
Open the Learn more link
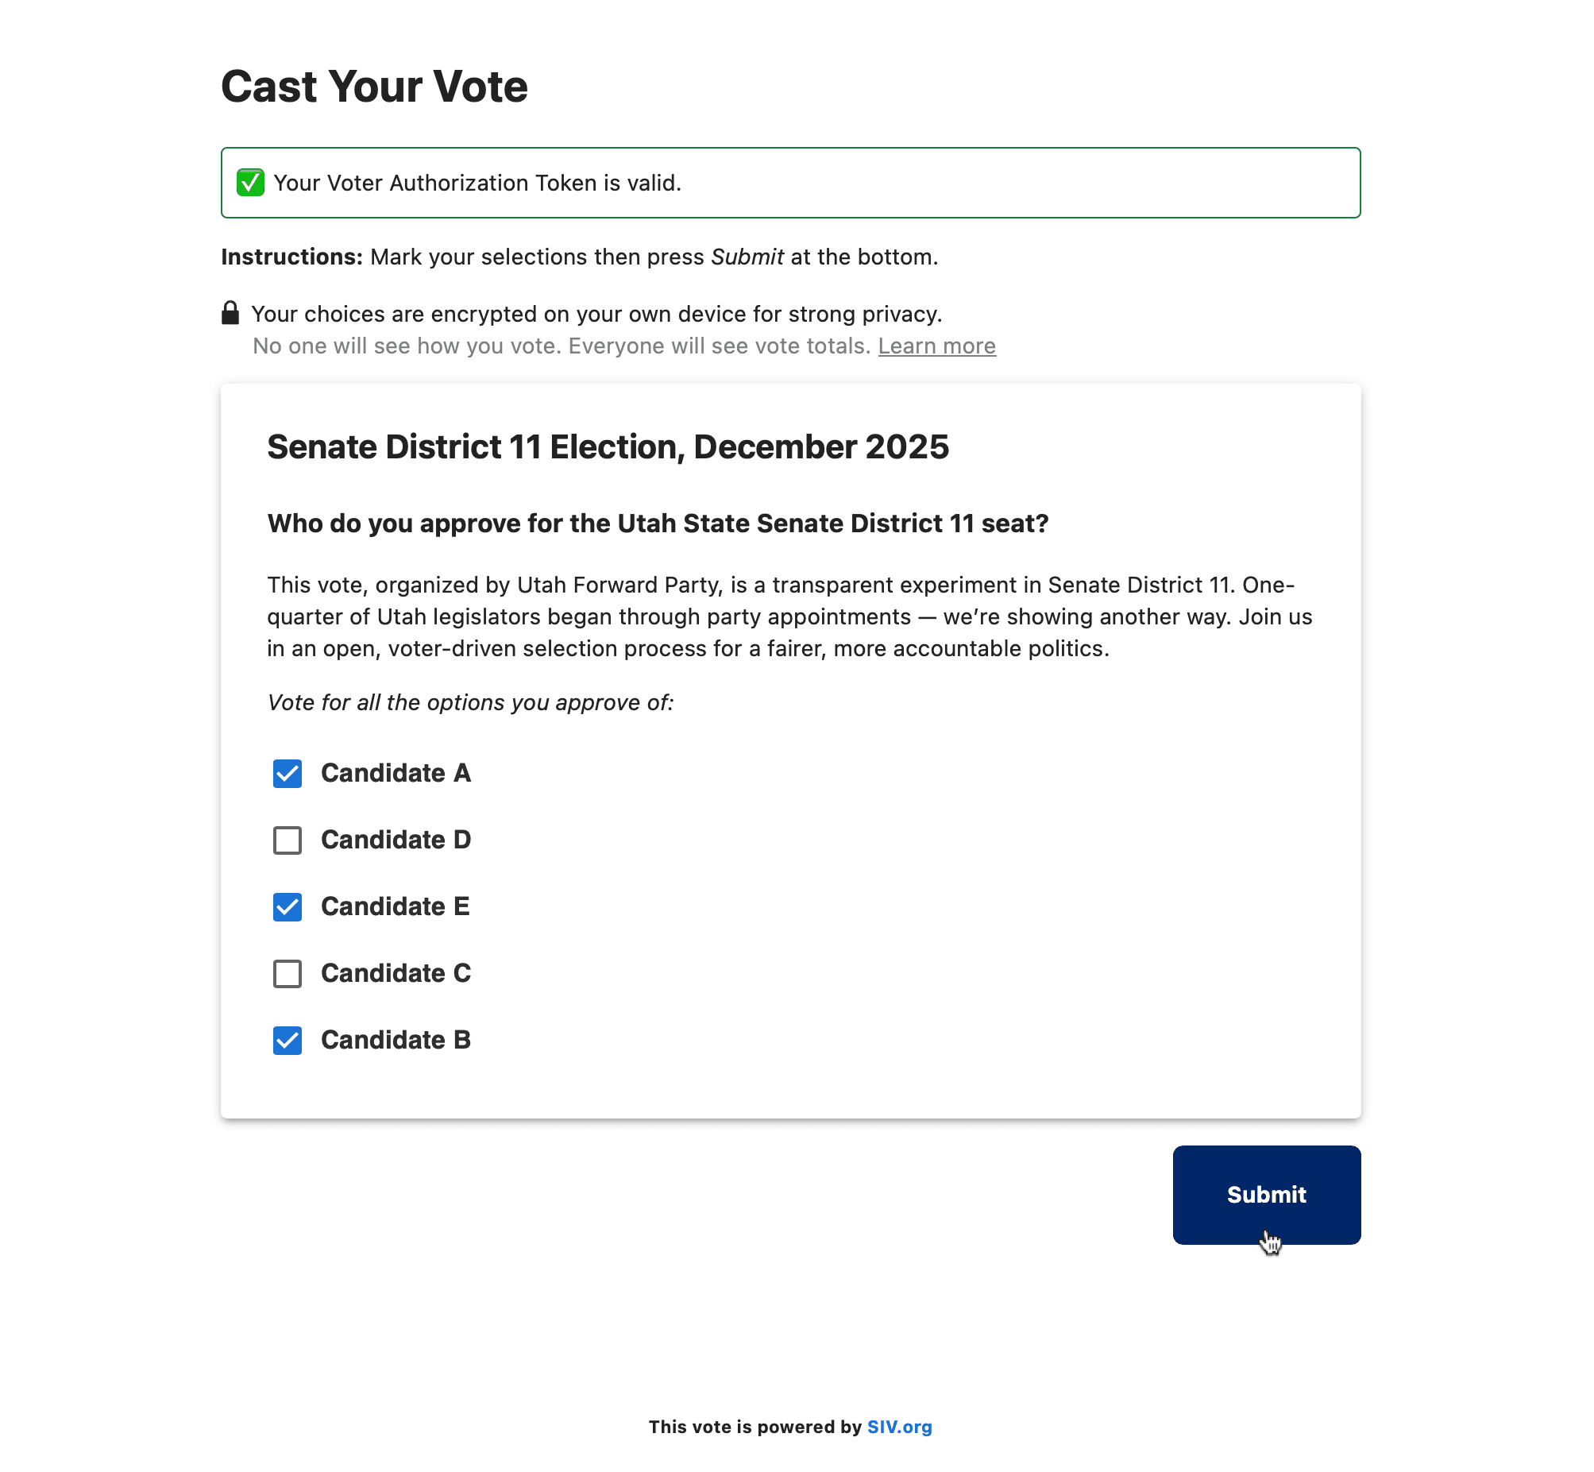(936, 346)
